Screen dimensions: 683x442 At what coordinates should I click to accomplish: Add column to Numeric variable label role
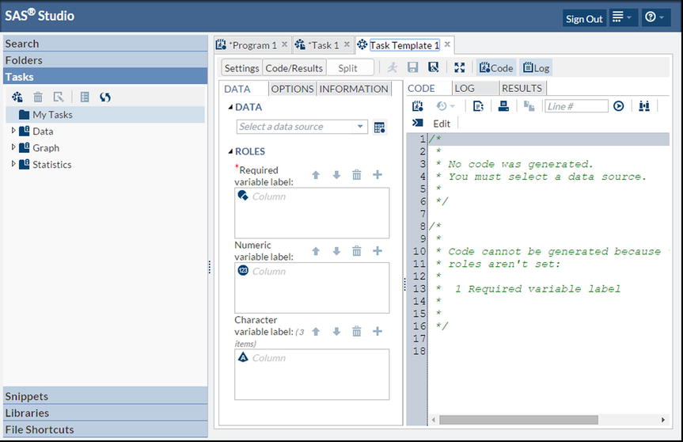pos(378,250)
